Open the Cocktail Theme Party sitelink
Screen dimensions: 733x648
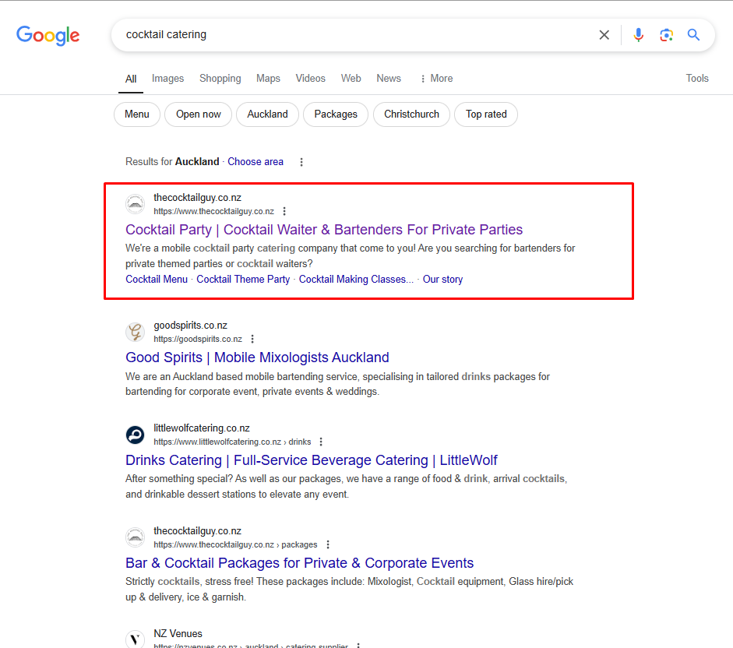click(243, 279)
